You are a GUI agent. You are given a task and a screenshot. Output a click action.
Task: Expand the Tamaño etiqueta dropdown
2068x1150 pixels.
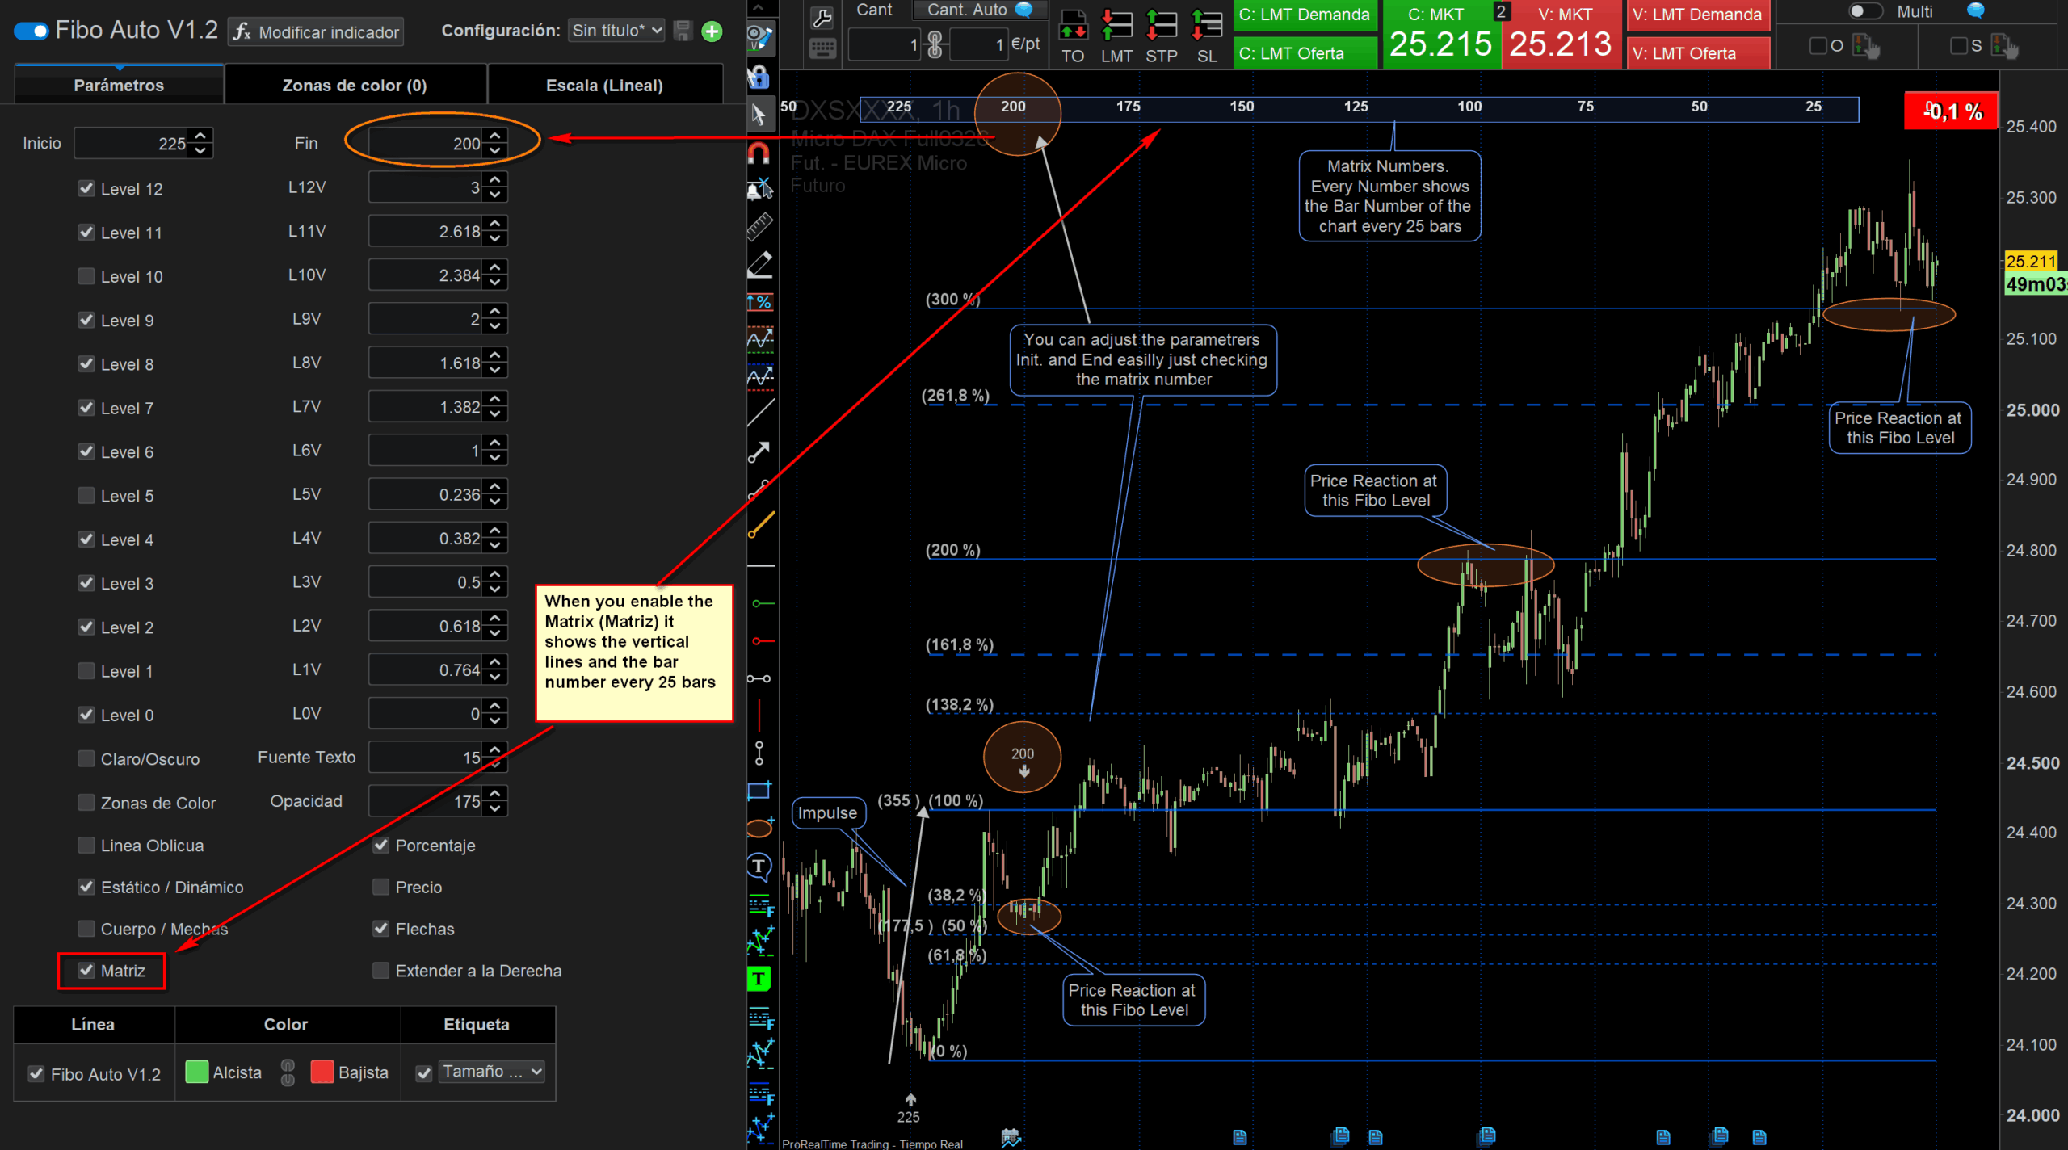491,1072
